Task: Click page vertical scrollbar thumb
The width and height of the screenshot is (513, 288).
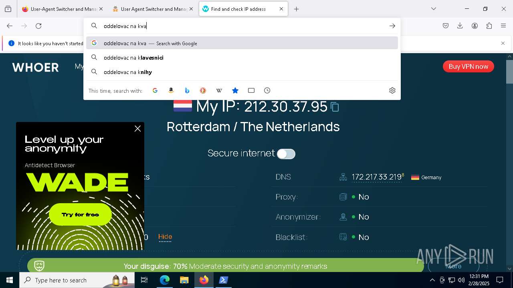Action: tap(509, 71)
